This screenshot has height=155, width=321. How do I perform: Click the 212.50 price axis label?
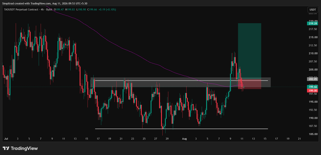point(313,45)
